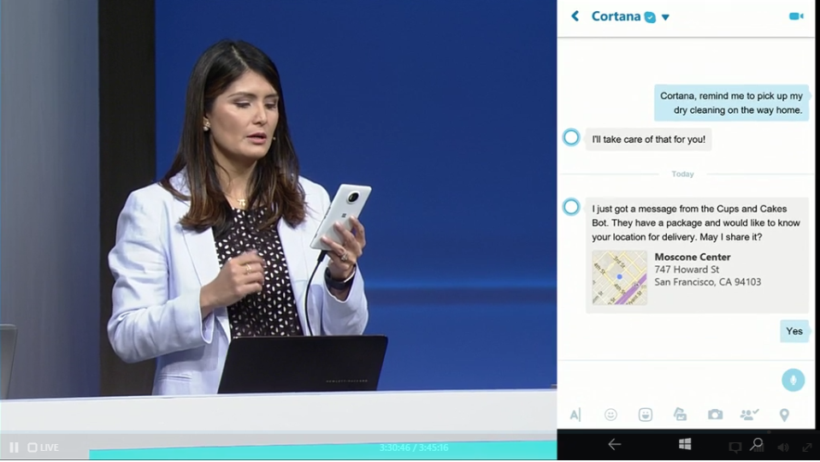Open the round smiley emoticon picker
Screen dimensions: 820x462
click(611, 415)
